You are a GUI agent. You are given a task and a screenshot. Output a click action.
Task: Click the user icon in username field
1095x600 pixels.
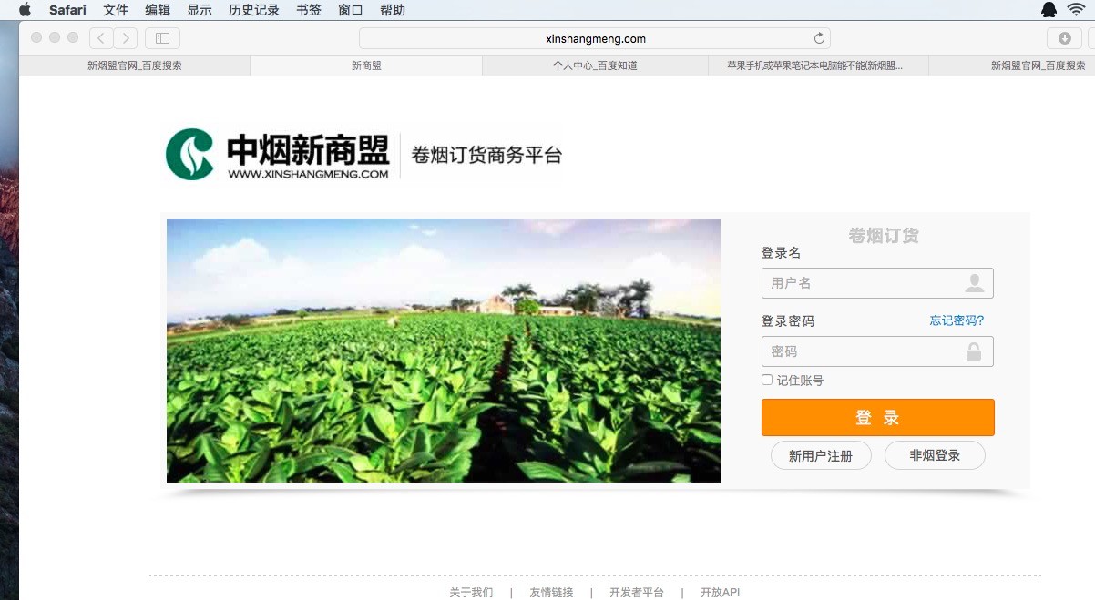click(x=975, y=283)
